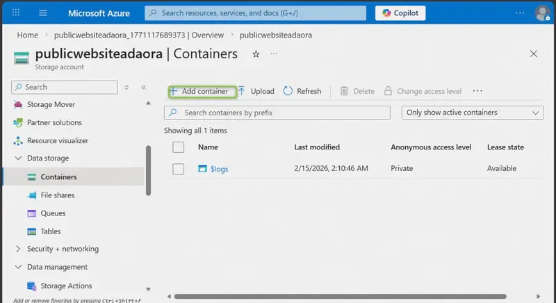The width and height of the screenshot is (556, 303).
Task: Select the $logs row checkbox
Action: coord(179,169)
